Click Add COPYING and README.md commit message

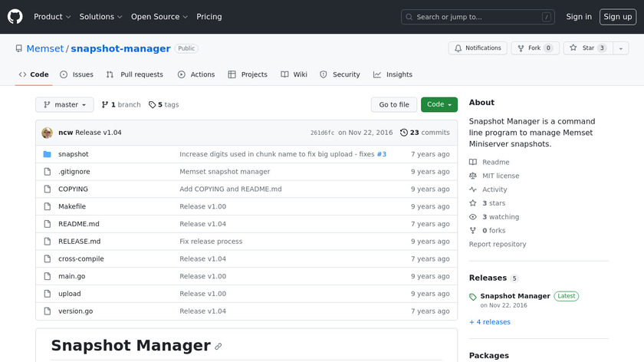[x=231, y=189]
